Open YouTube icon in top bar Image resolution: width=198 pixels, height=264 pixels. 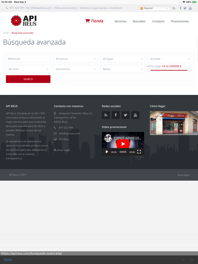[190, 8]
